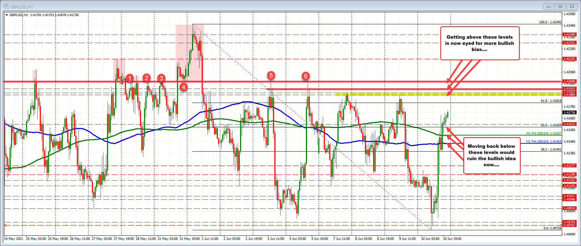Click the 61.8 Fibonacci level label
The image size is (581, 246).
click(x=551, y=101)
